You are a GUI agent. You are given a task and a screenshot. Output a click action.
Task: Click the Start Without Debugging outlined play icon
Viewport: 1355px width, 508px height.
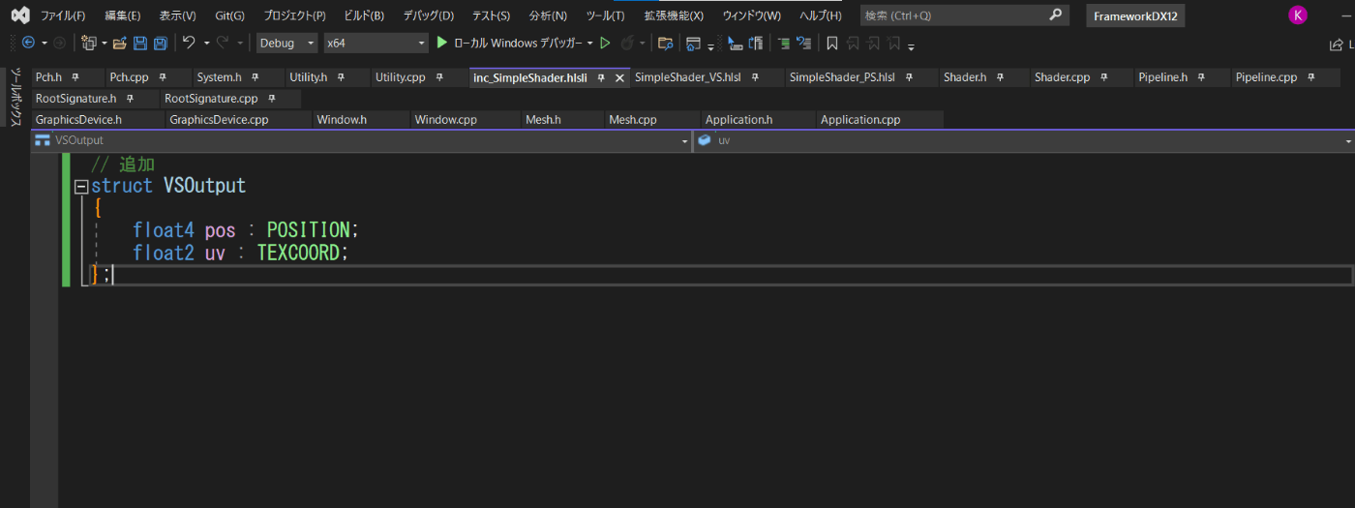(605, 43)
